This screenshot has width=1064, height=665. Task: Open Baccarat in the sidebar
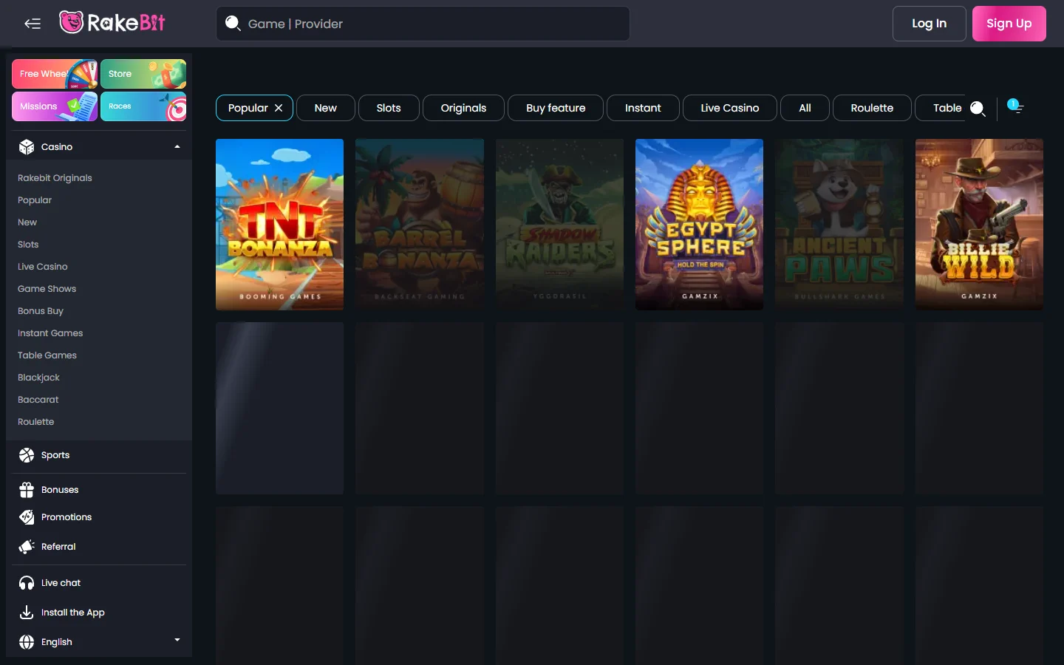click(x=38, y=400)
